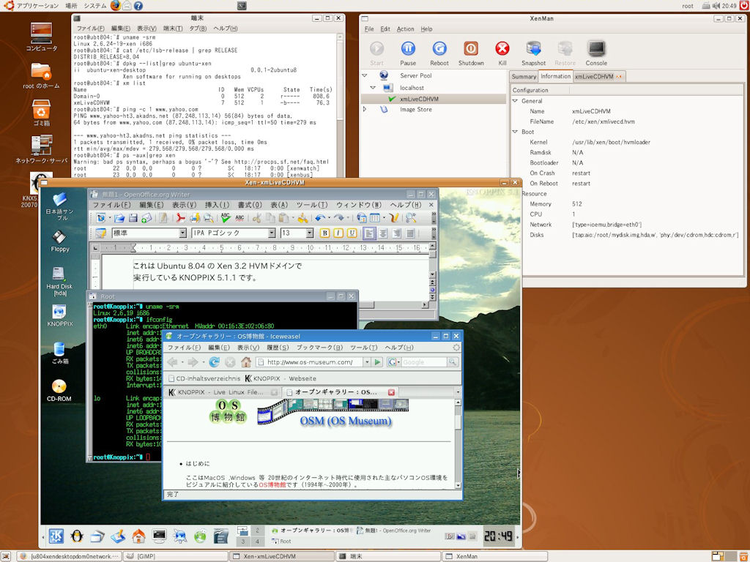Click the Undo arrow in Writer toolbar
The height and width of the screenshot is (562, 750).
[x=319, y=218]
